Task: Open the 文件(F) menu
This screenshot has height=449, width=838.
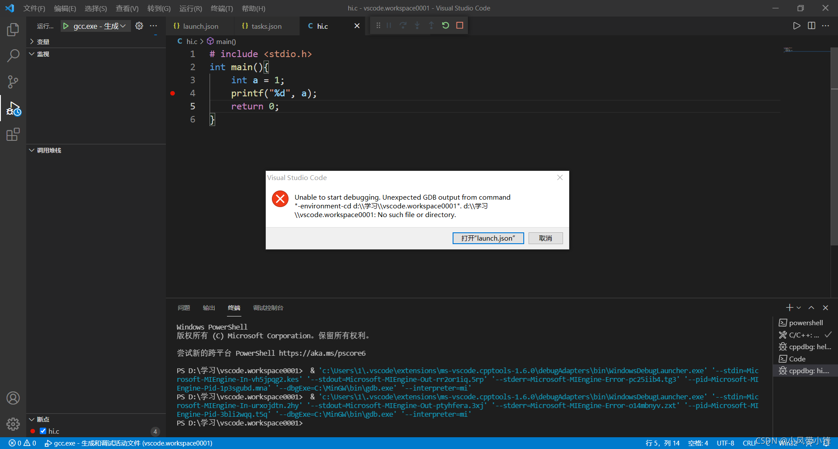Action: (34, 8)
